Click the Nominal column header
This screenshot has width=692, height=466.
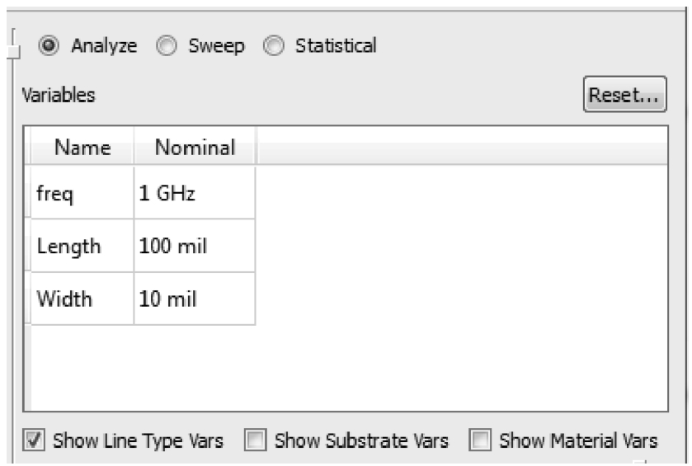pyautogui.click(x=195, y=147)
